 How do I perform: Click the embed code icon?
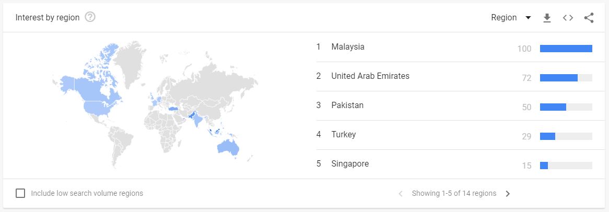tap(568, 18)
